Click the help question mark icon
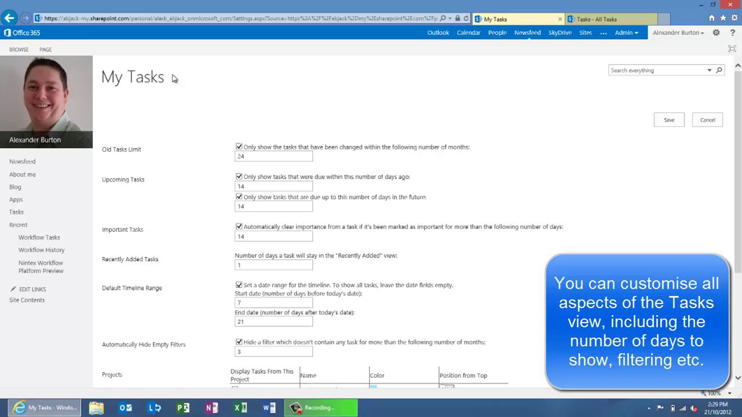 coord(732,32)
